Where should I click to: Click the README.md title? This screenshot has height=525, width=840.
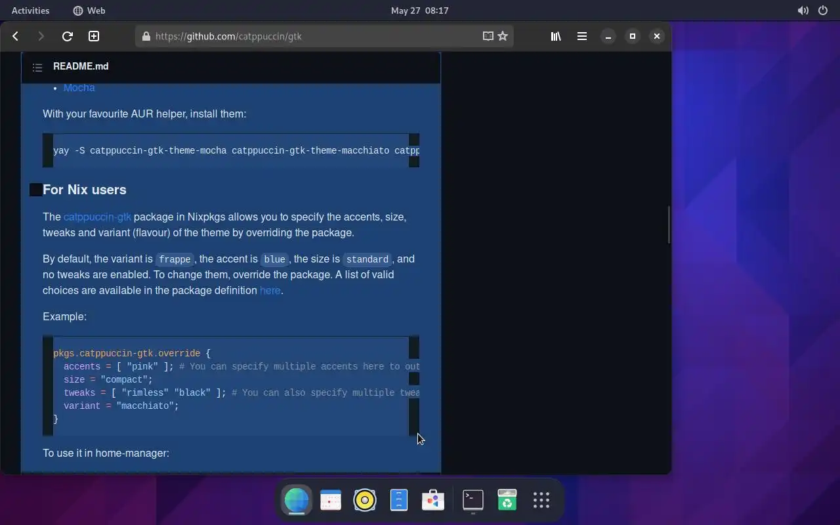81,66
